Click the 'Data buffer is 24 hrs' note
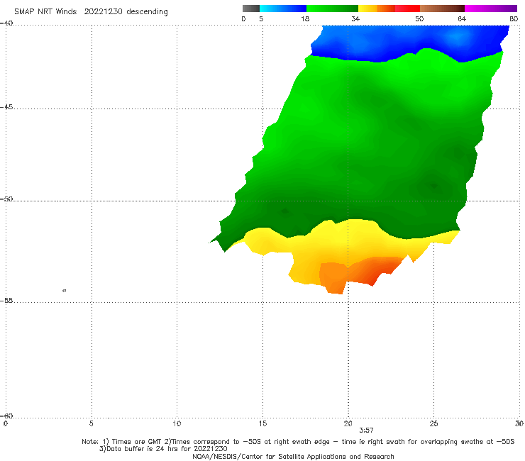The width and height of the screenshot is (525, 461). tap(163, 449)
